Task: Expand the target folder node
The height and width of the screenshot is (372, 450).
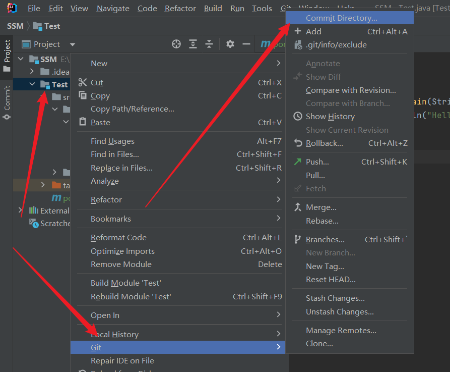Action: point(43,185)
